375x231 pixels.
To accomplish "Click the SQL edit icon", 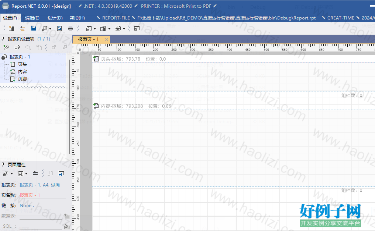I will click(67, 227).
